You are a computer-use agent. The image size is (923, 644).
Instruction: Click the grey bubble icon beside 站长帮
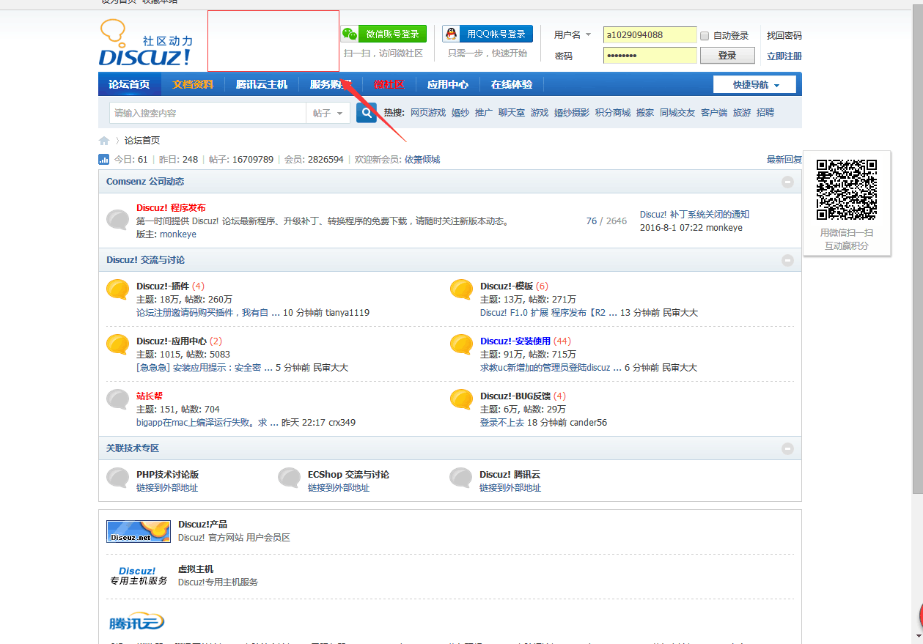click(x=118, y=400)
